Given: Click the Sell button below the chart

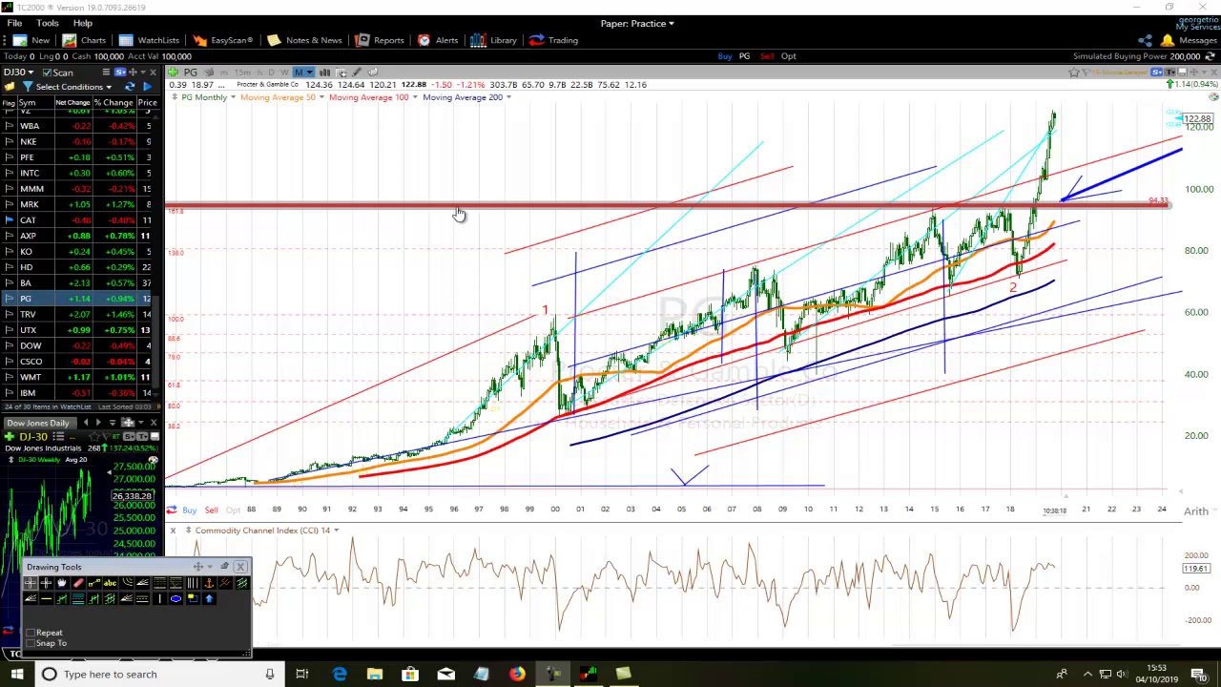Looking at the screenshot, I should tap(211, 510).
